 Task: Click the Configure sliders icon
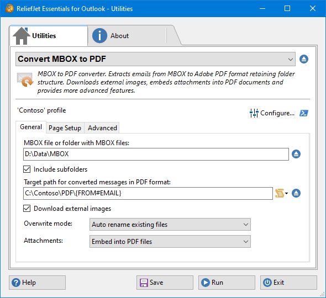click(254, 113)
